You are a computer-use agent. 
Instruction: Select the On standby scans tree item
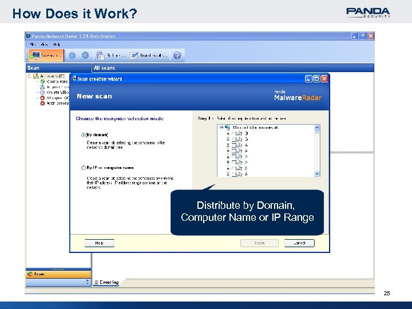58,93
